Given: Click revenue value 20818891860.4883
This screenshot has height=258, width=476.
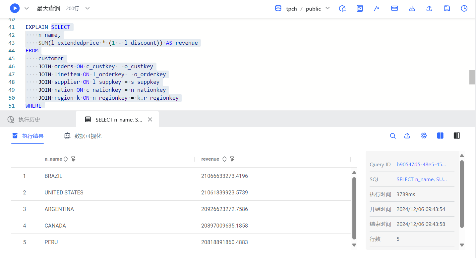Looking at the screenshot, I should (x=224, y=242).
